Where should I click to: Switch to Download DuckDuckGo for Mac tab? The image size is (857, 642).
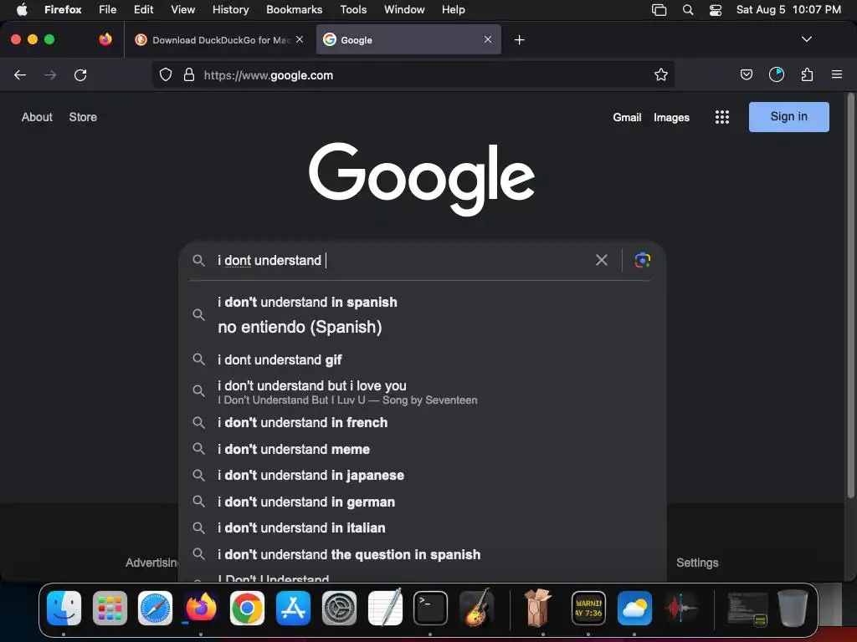[218, 40]
